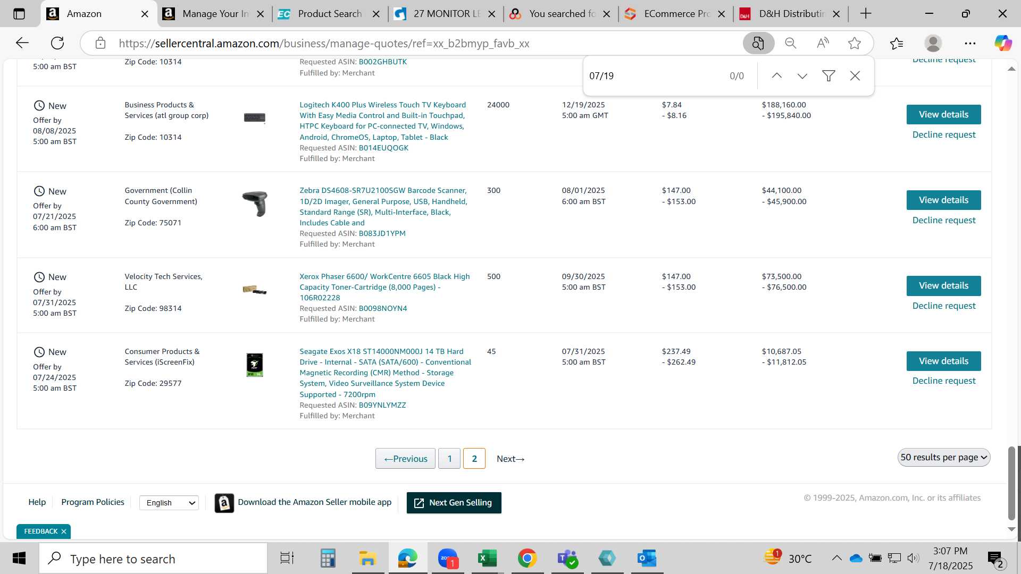The height and width of the screenshot is (574, 1021).
Task: Click the Next page link
Action: (510, 459)
